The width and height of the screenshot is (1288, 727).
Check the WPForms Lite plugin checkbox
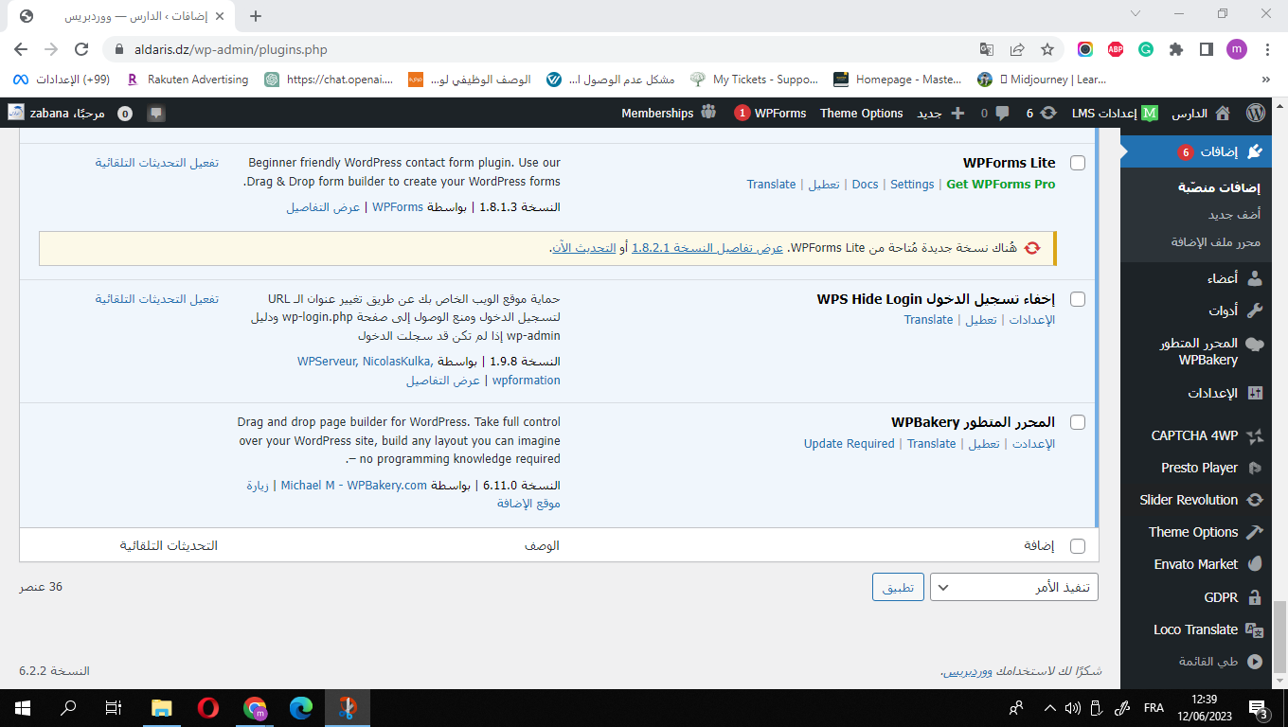click(x=1077, y=163)
